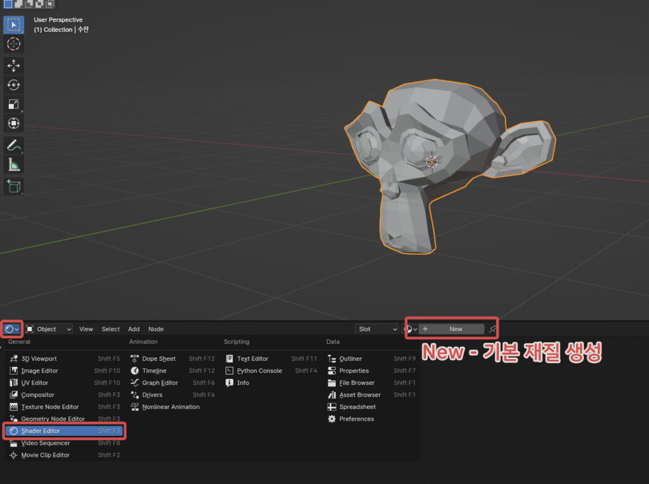Open the Properties editor
This screenshot has width=649, height=484.
[x=371, y=371]
